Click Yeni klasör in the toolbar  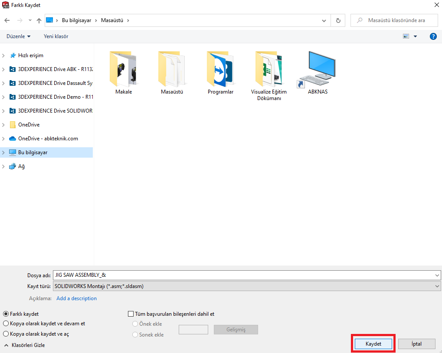pos(56,36)
